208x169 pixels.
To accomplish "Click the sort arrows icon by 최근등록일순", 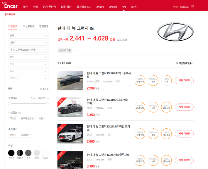I will click(x=177, y=63).
